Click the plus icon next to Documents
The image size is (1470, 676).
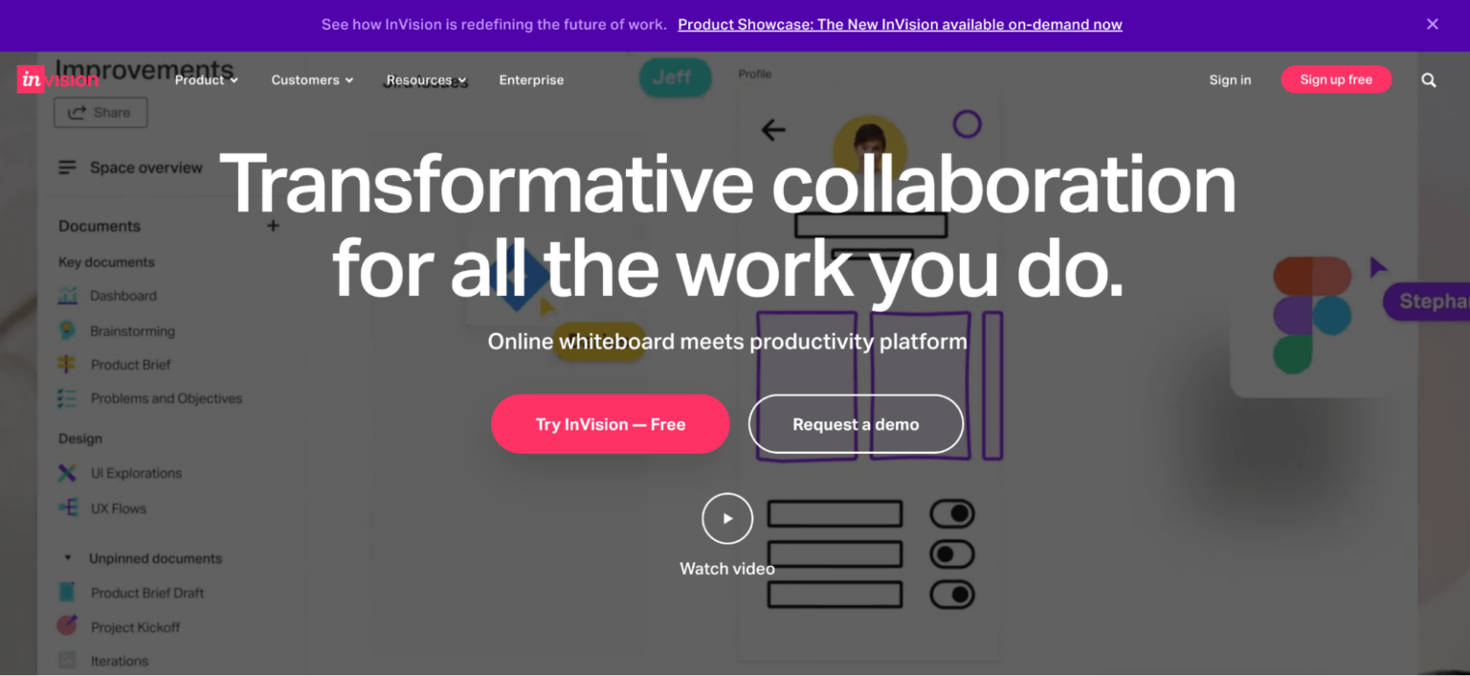pyautogui.click(x=273, y=226)
